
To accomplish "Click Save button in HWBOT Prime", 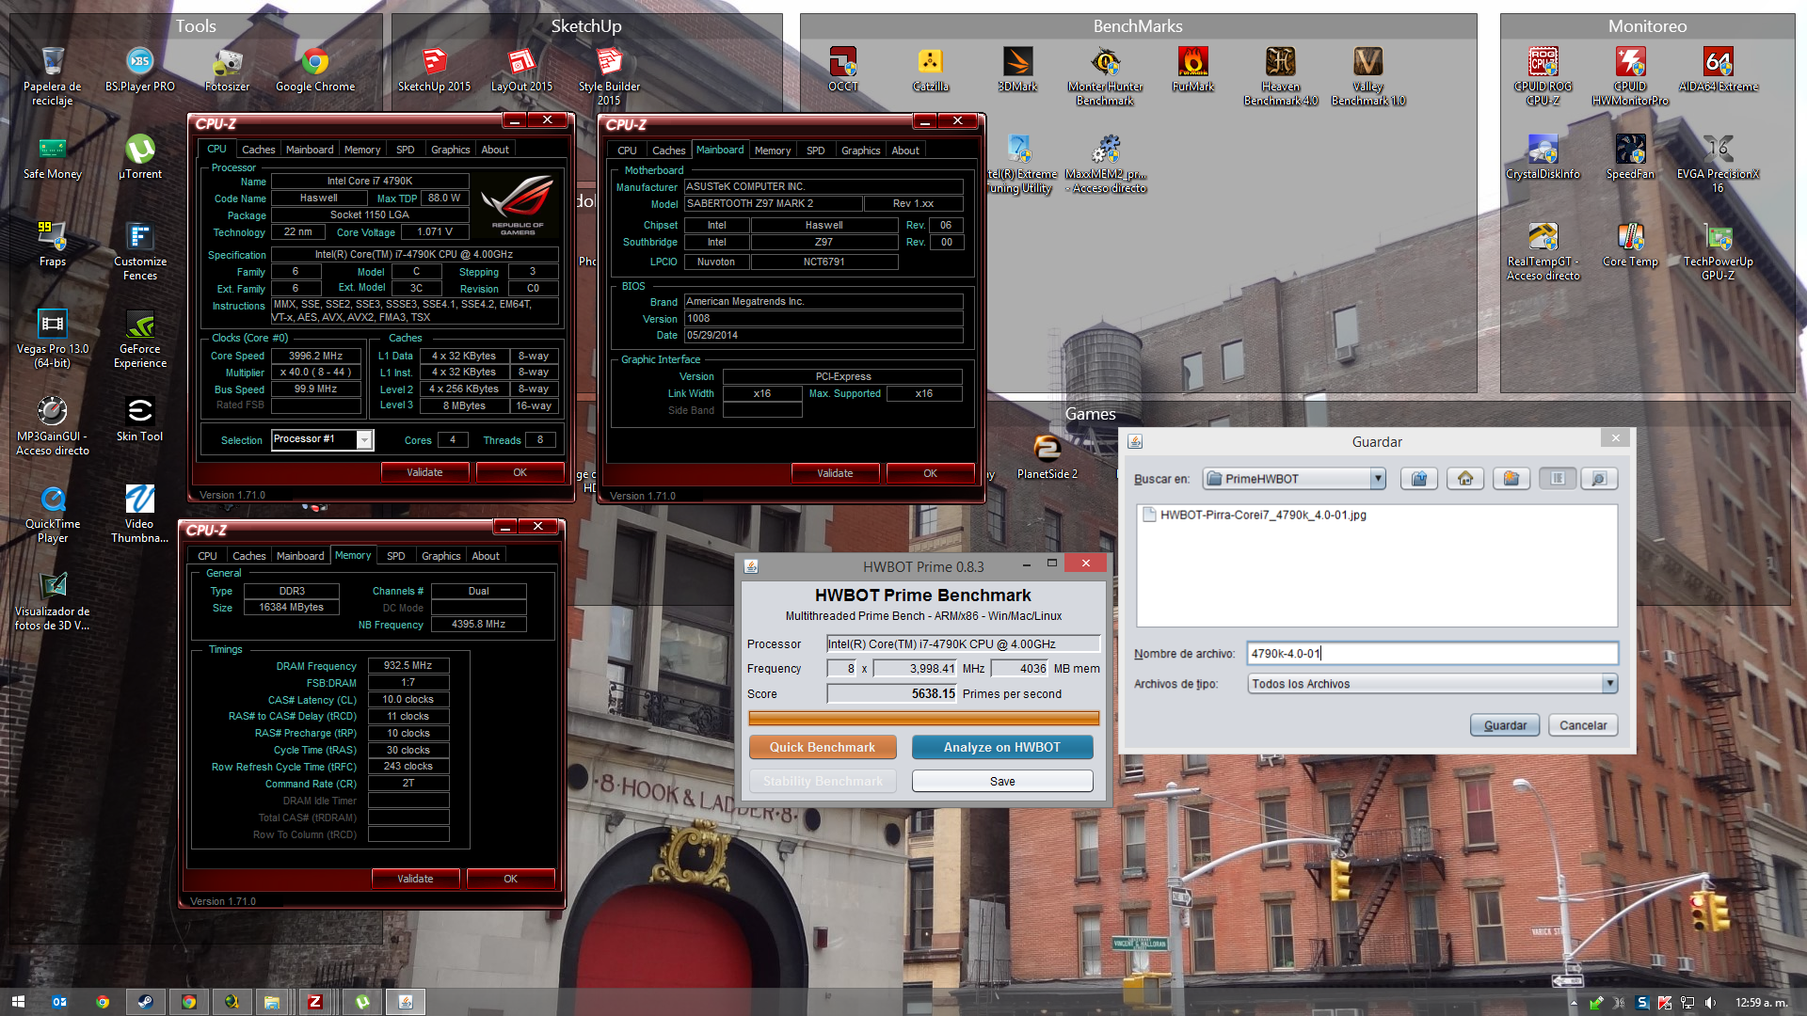I will pyautogui.click(x=1002, y=781).
